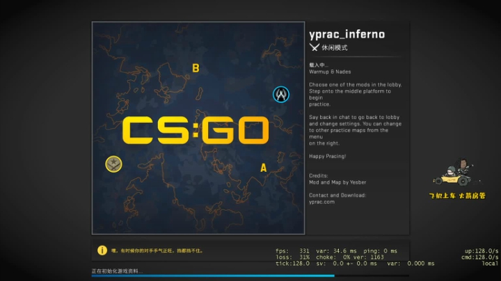Image resolution: width=501 pixels, height=281 pixels.
Task: Click the 'Warmup & Nades' text
Action: 330,72
